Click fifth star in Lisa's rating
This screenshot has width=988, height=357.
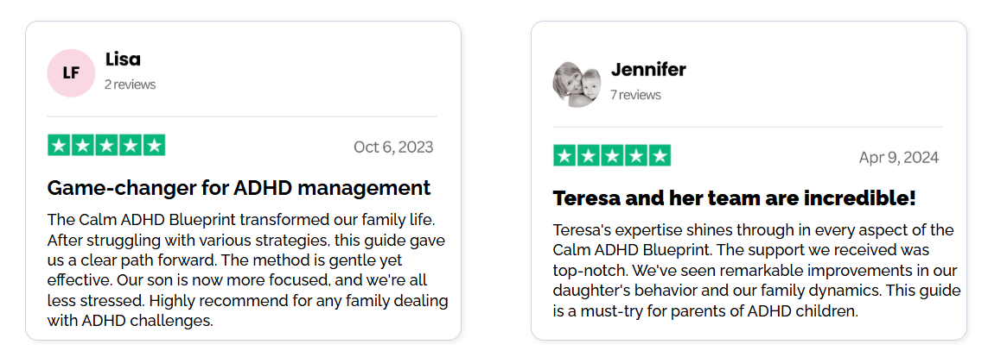(x=154, y=146)
